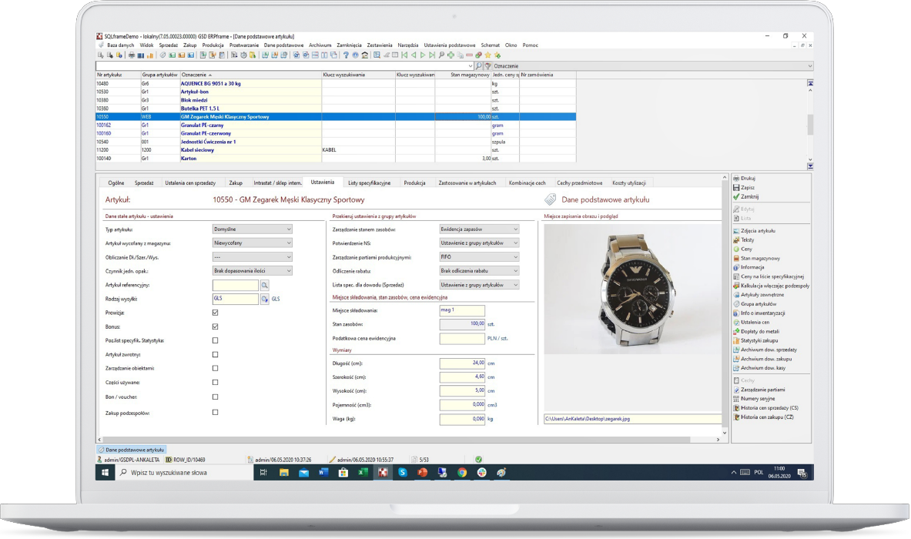
Task: Open Numery seryjne in the side panel
Action: 757,398
